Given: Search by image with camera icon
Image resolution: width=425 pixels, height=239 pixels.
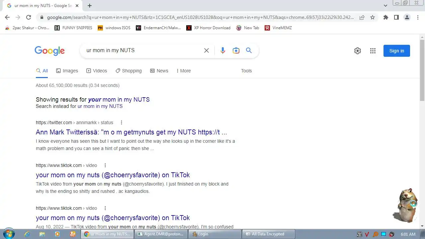Looking at the screenshot, I should (236, 50).
